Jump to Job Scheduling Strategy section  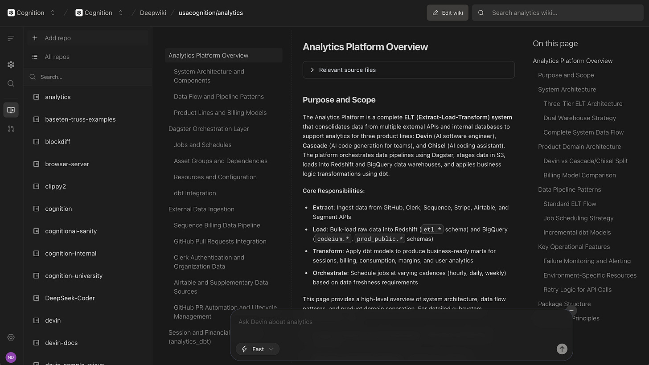[x=579, y=218]
